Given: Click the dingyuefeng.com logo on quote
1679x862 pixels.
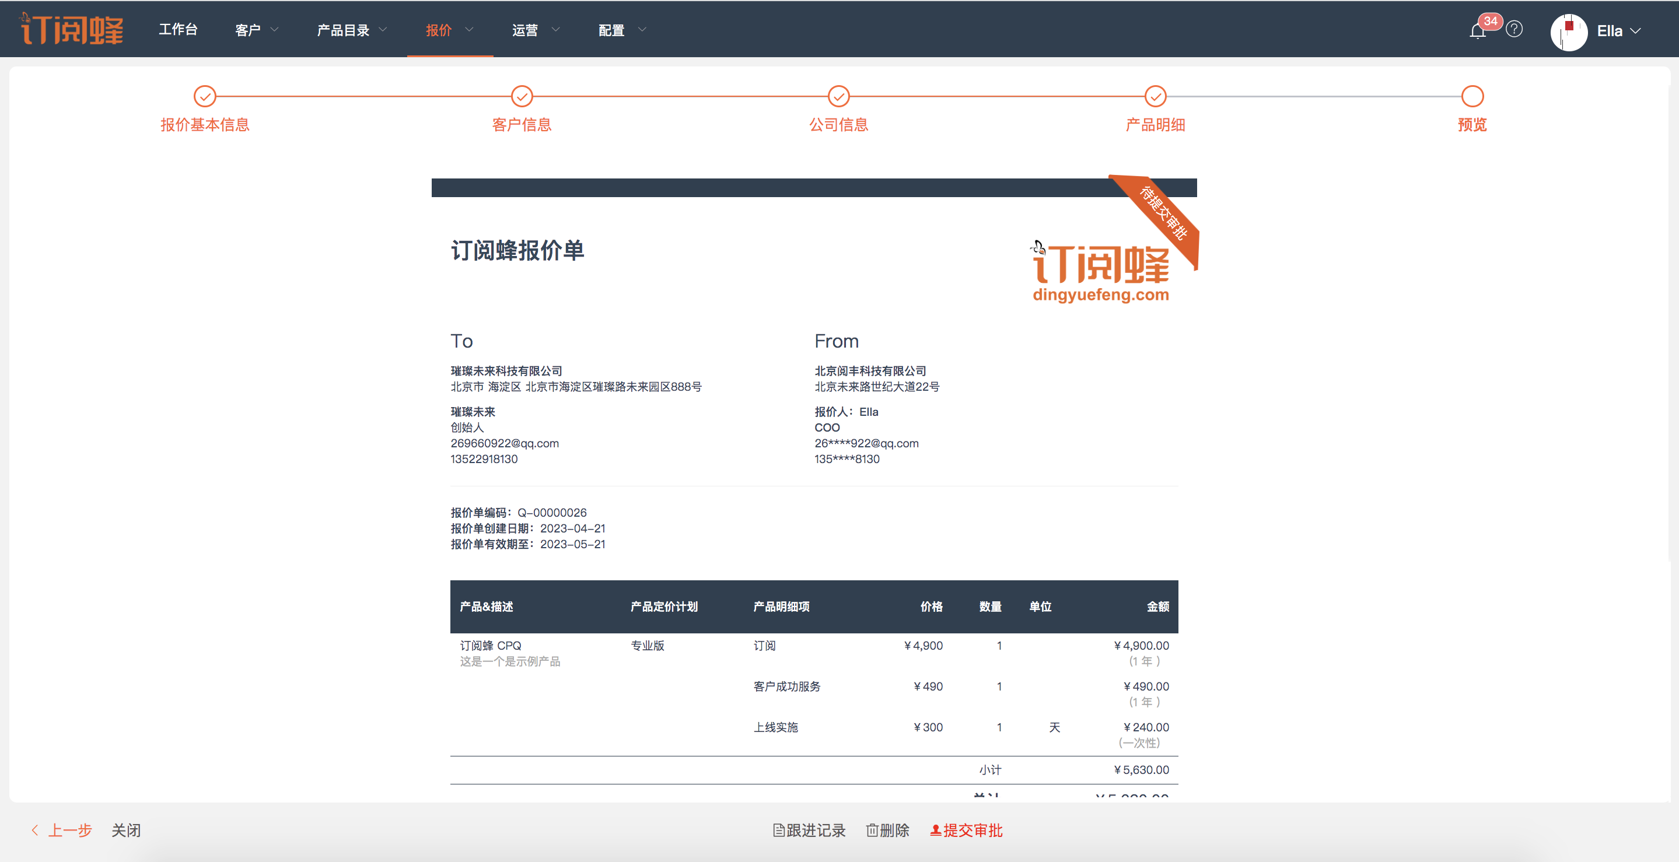Looking at the screenshot, I should pos(1100,274).
